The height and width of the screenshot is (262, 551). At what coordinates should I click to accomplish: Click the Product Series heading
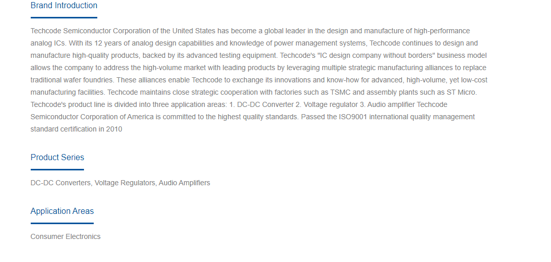point(57,157)
